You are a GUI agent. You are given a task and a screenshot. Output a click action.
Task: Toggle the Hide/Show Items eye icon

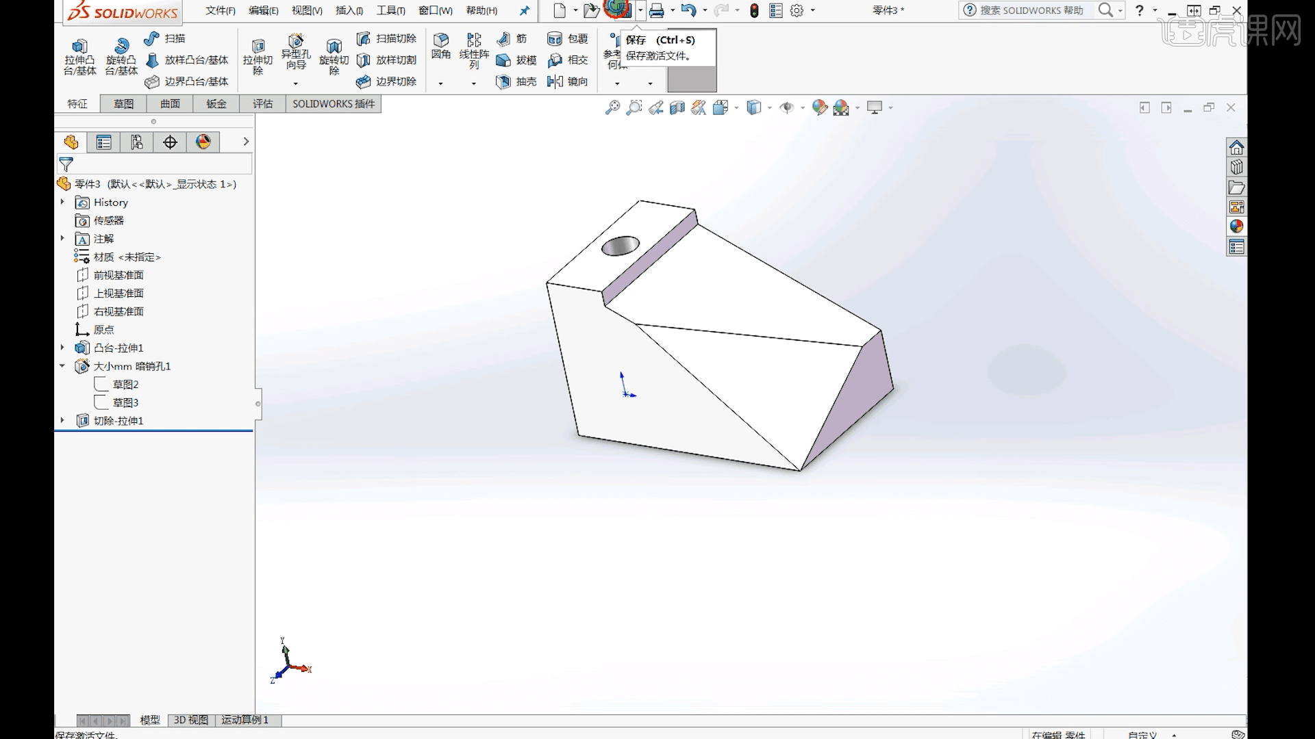[x=788, y=107]
